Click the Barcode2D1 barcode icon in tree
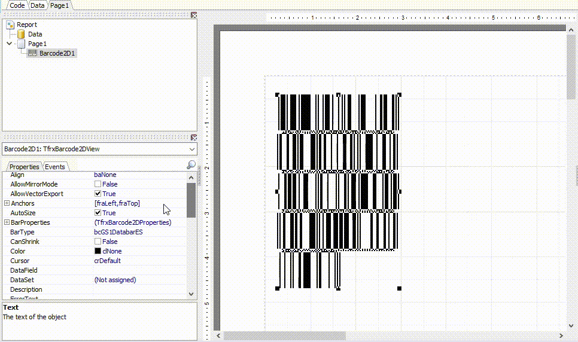Screen dimensions: 578x342 pyautogui.click(x=32, y=53)
